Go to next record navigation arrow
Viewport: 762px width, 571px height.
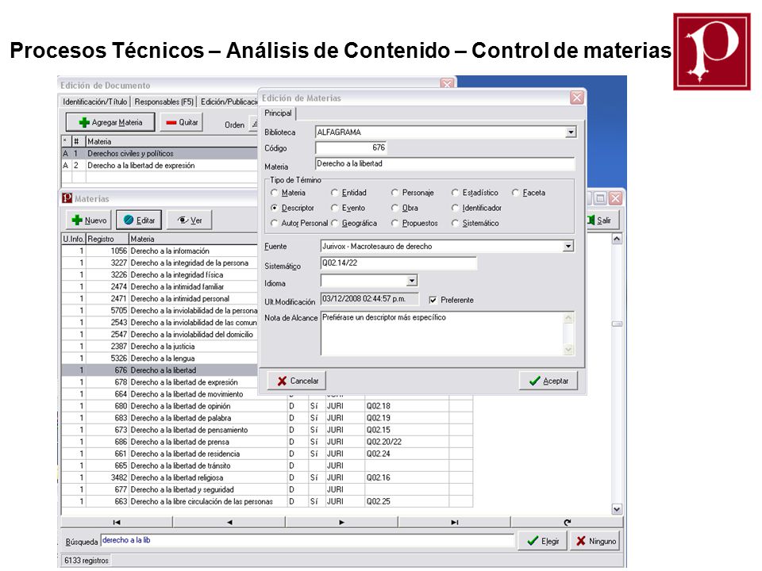point(341,522)
